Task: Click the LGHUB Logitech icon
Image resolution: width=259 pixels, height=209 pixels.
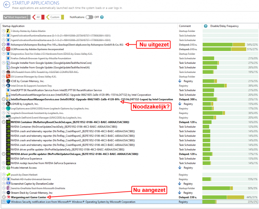Action: coord(8,104)
